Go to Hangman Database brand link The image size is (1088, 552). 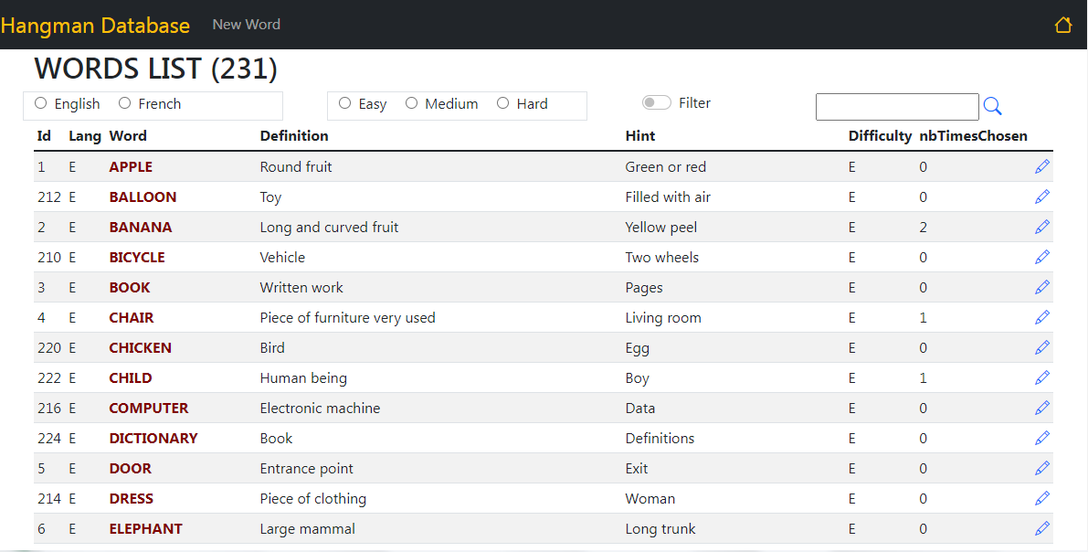tap(95, 26)
